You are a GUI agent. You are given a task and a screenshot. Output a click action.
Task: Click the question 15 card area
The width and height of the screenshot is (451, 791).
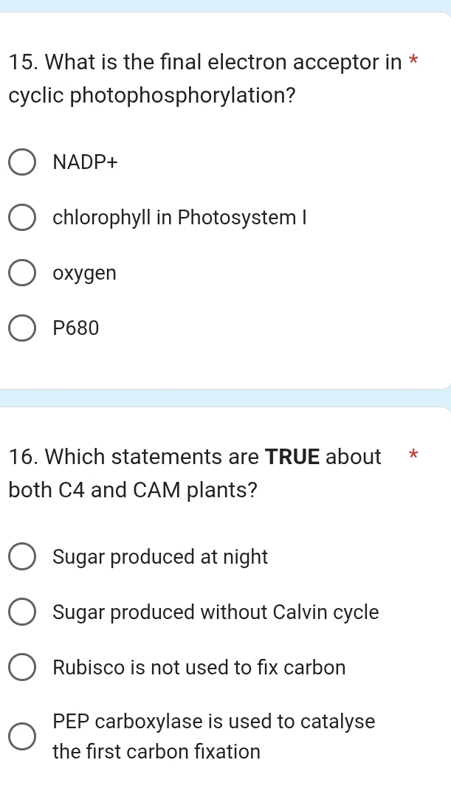point(221,362)
